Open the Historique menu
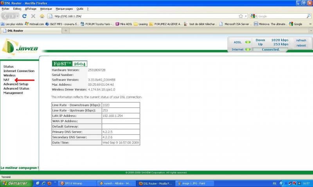 pos(46,9)
